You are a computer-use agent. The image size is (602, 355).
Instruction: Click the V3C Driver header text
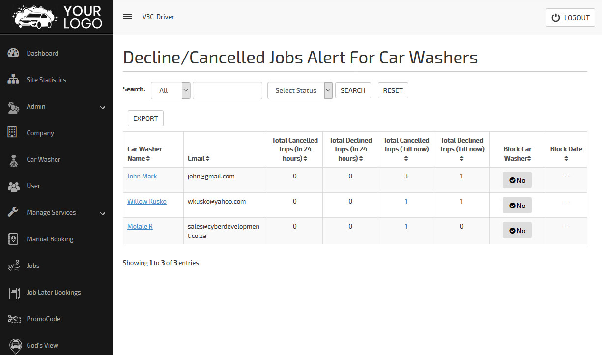point(158,17)
